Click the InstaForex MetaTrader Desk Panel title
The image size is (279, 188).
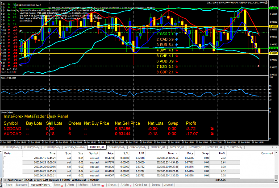coord(36,117)
